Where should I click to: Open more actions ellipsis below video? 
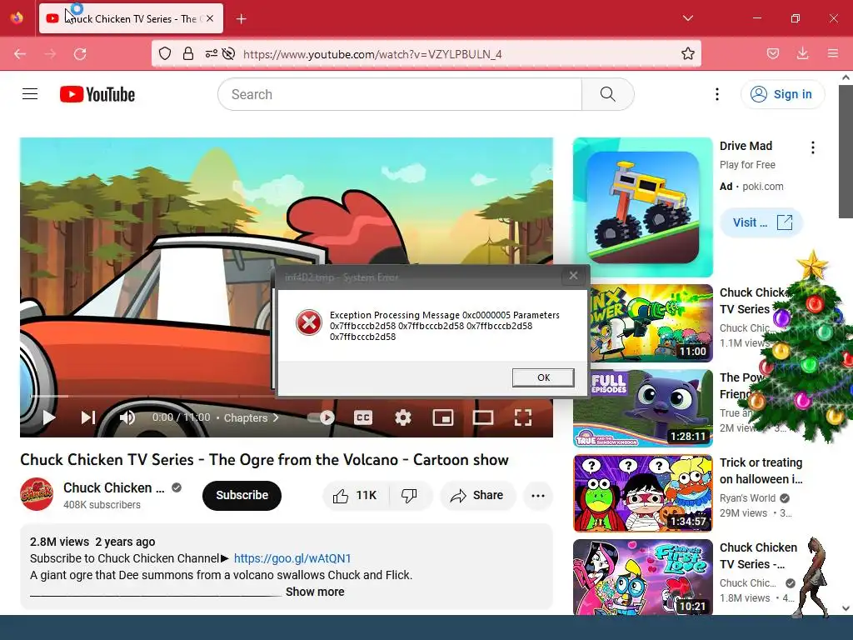pos(538,495)
